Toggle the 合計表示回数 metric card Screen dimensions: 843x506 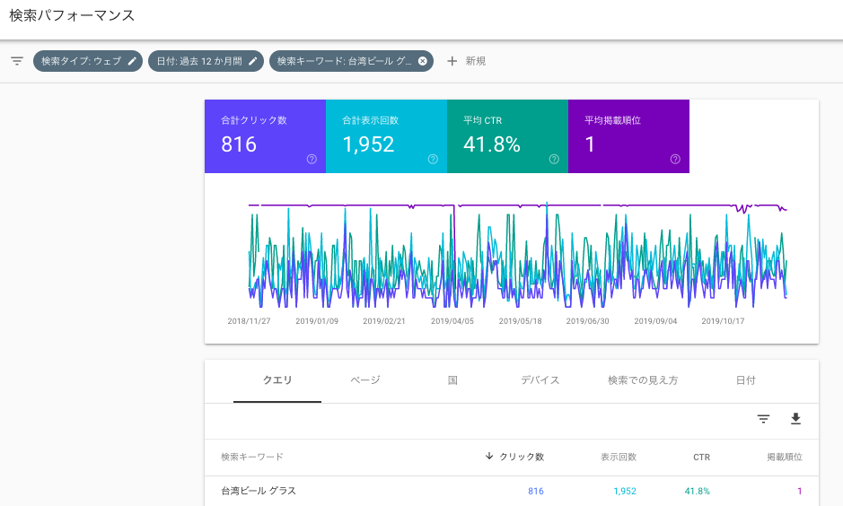click(x=387, y=136)
